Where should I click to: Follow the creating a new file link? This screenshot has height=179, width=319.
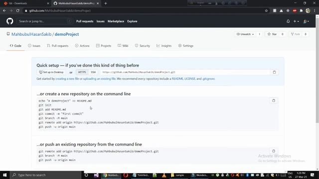(67, 79)
